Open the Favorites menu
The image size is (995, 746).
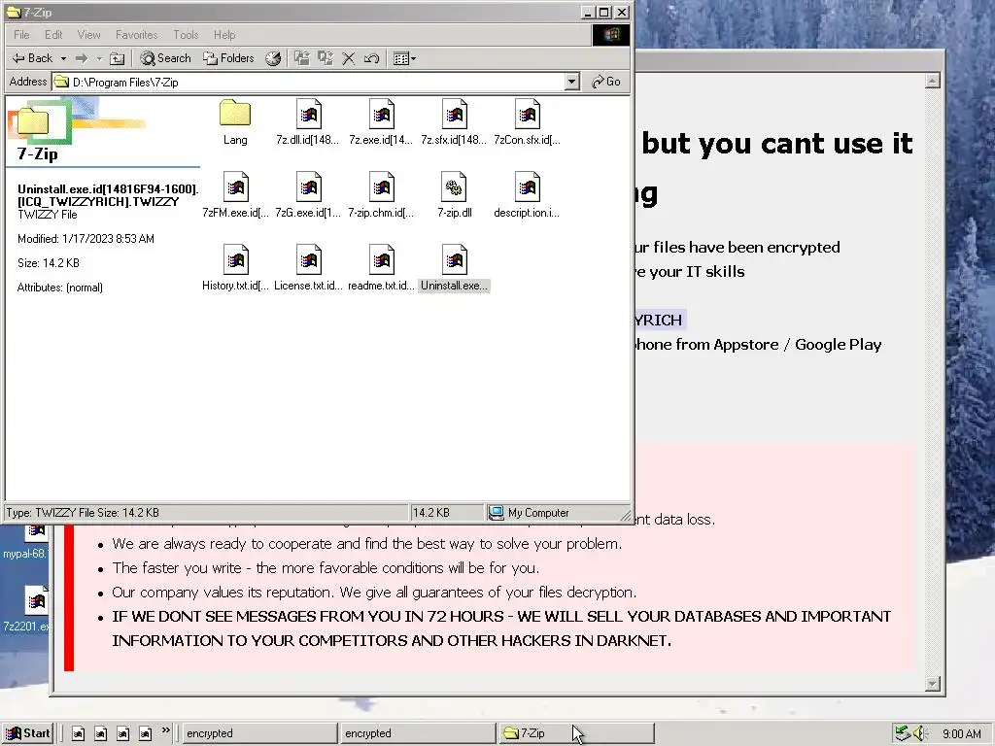point(136,35)
